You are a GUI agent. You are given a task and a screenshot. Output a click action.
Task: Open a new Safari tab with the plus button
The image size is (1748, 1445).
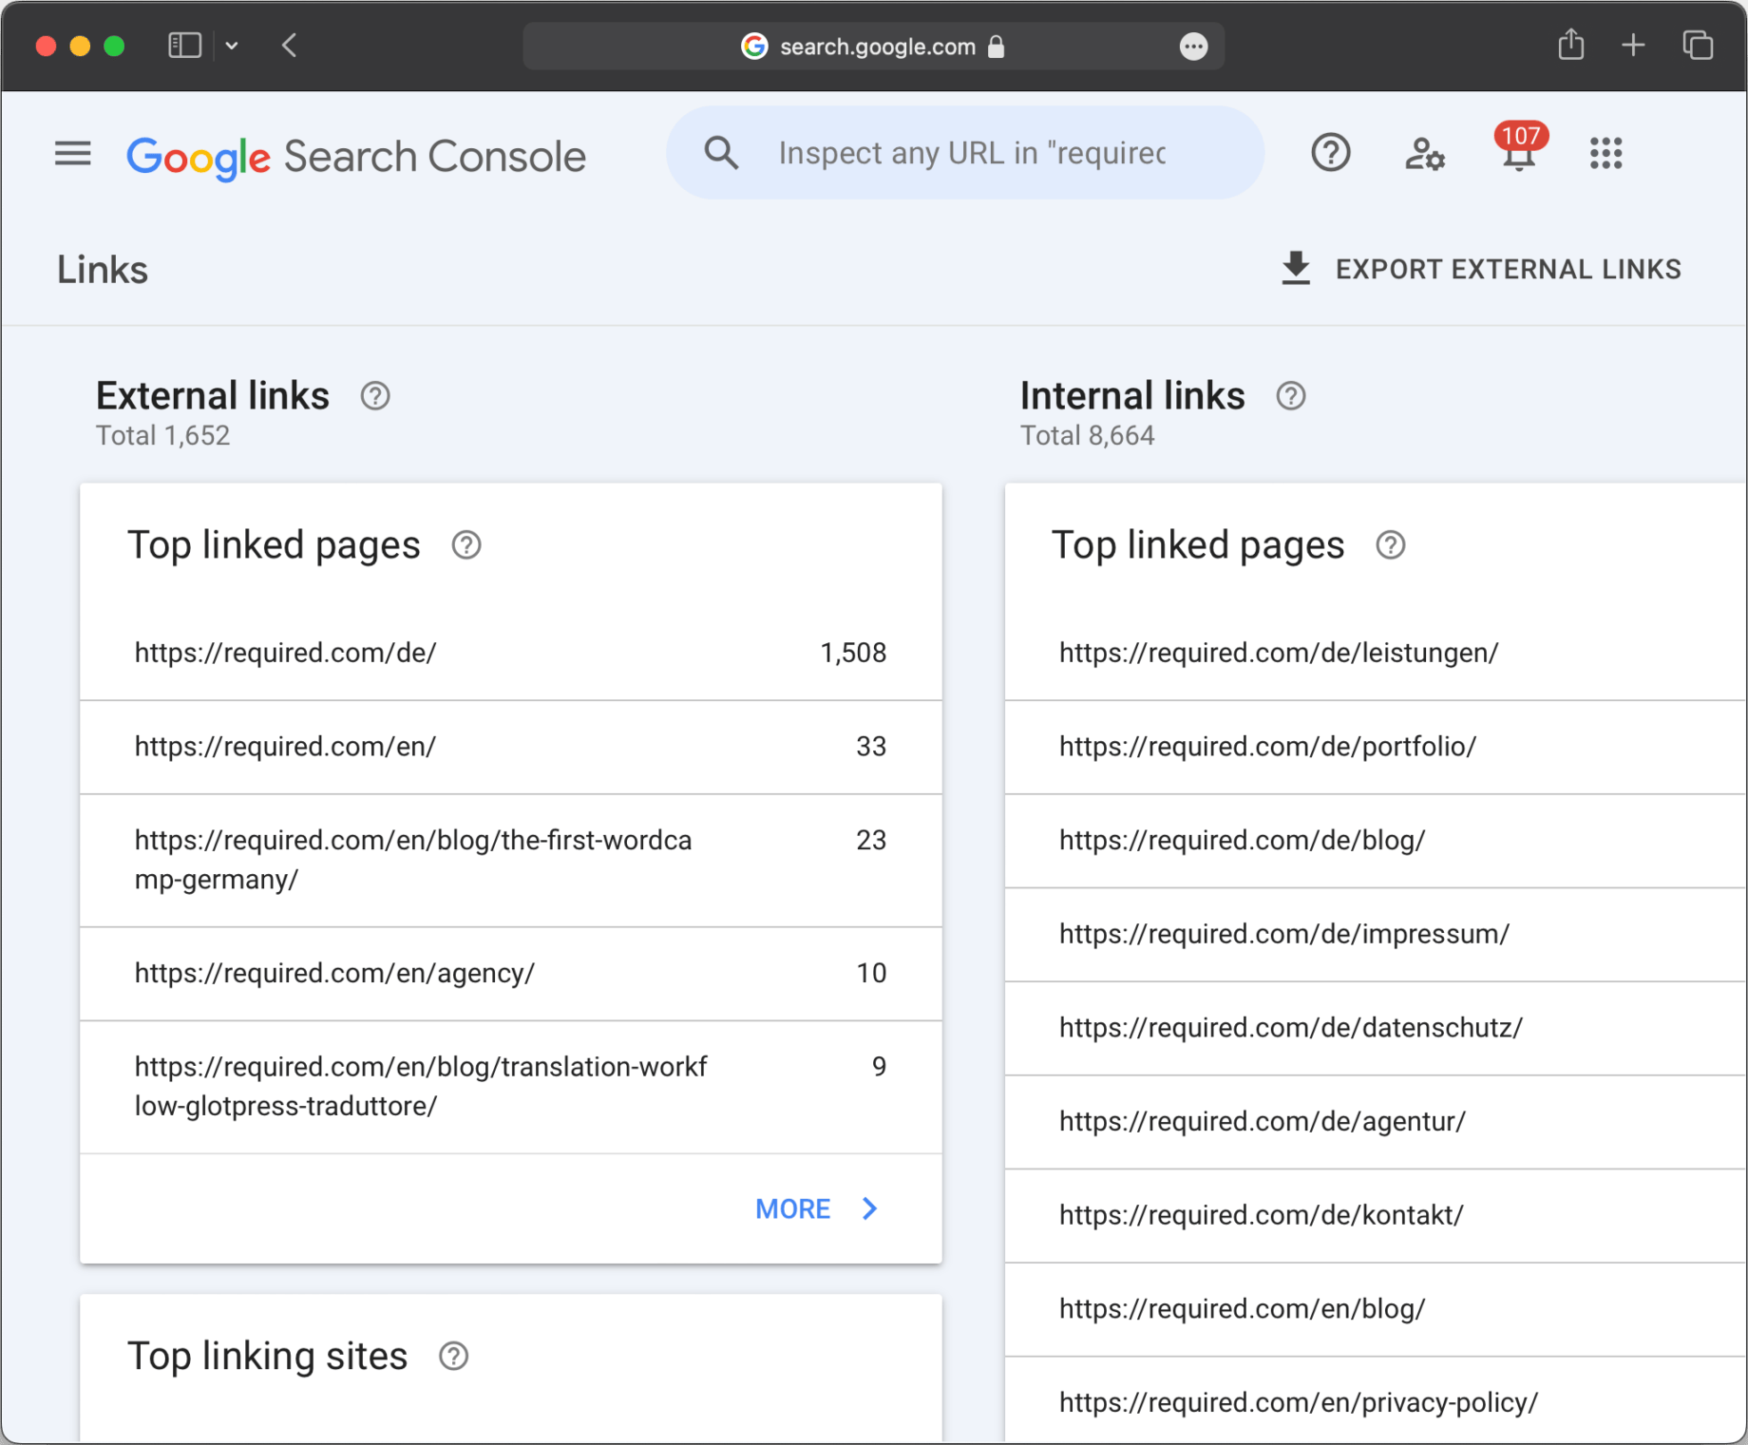pyautogui.click(x=1633, y=45)
